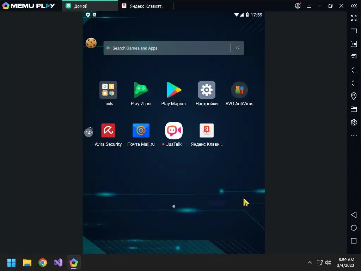Open File Explorer from taskbar
Viewport: 361px width, 271px height.
(27, 263)
